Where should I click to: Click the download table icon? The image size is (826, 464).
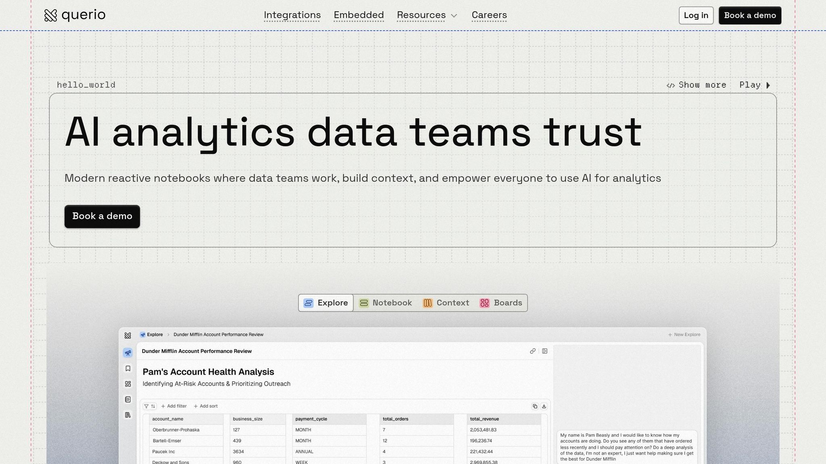point(544,406)
